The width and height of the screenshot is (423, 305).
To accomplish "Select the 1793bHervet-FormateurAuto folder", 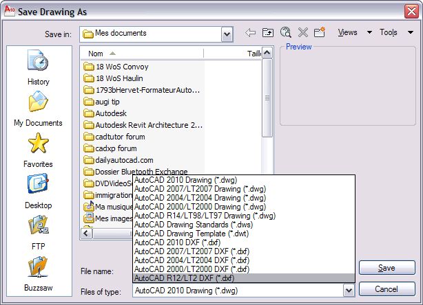I will (142, 90).
